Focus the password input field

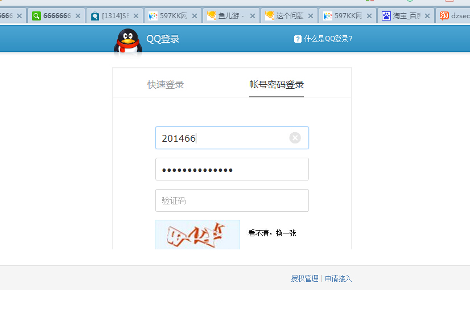click(232, 169)
